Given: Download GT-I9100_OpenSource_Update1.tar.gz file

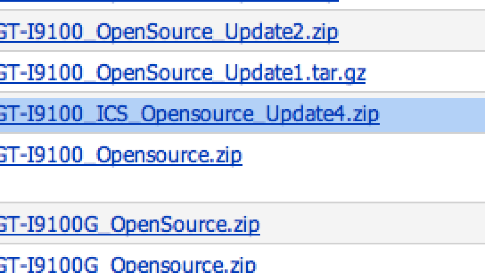Looking at the screenshot, I should (x=182, y=73).
